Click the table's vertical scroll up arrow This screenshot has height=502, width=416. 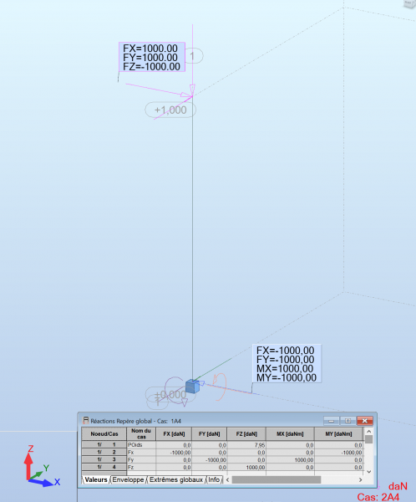[368, 431]
